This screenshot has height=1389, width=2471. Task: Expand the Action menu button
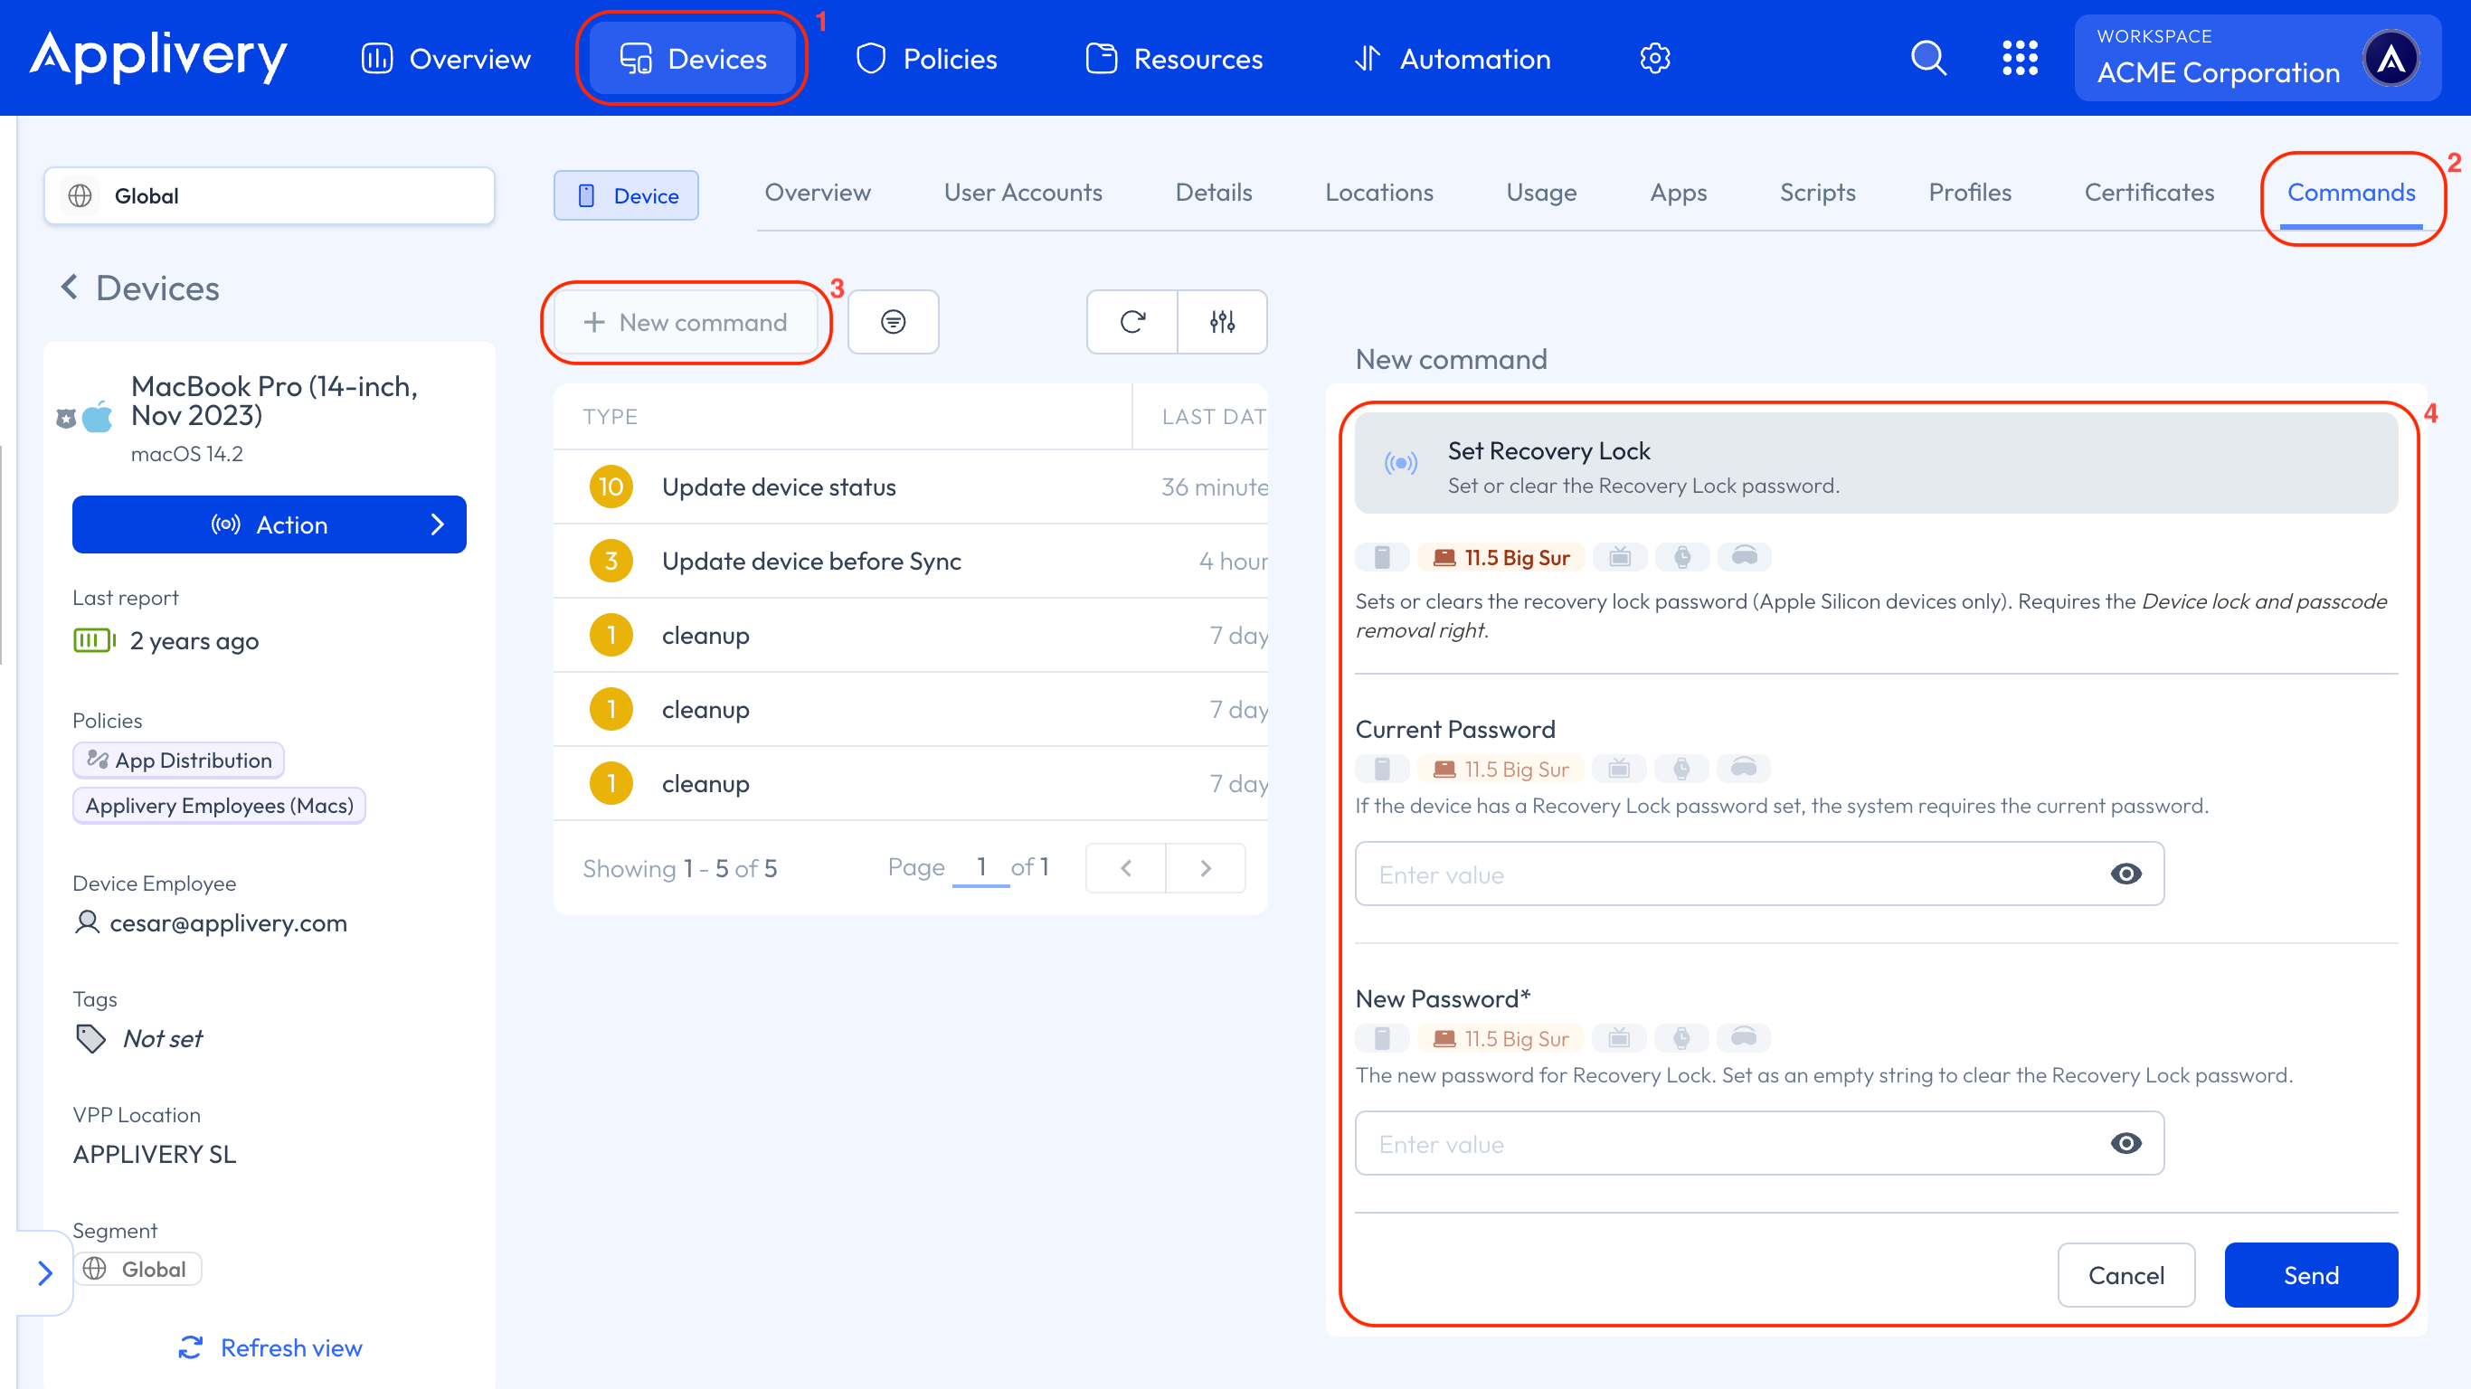(x=270, y=524)
